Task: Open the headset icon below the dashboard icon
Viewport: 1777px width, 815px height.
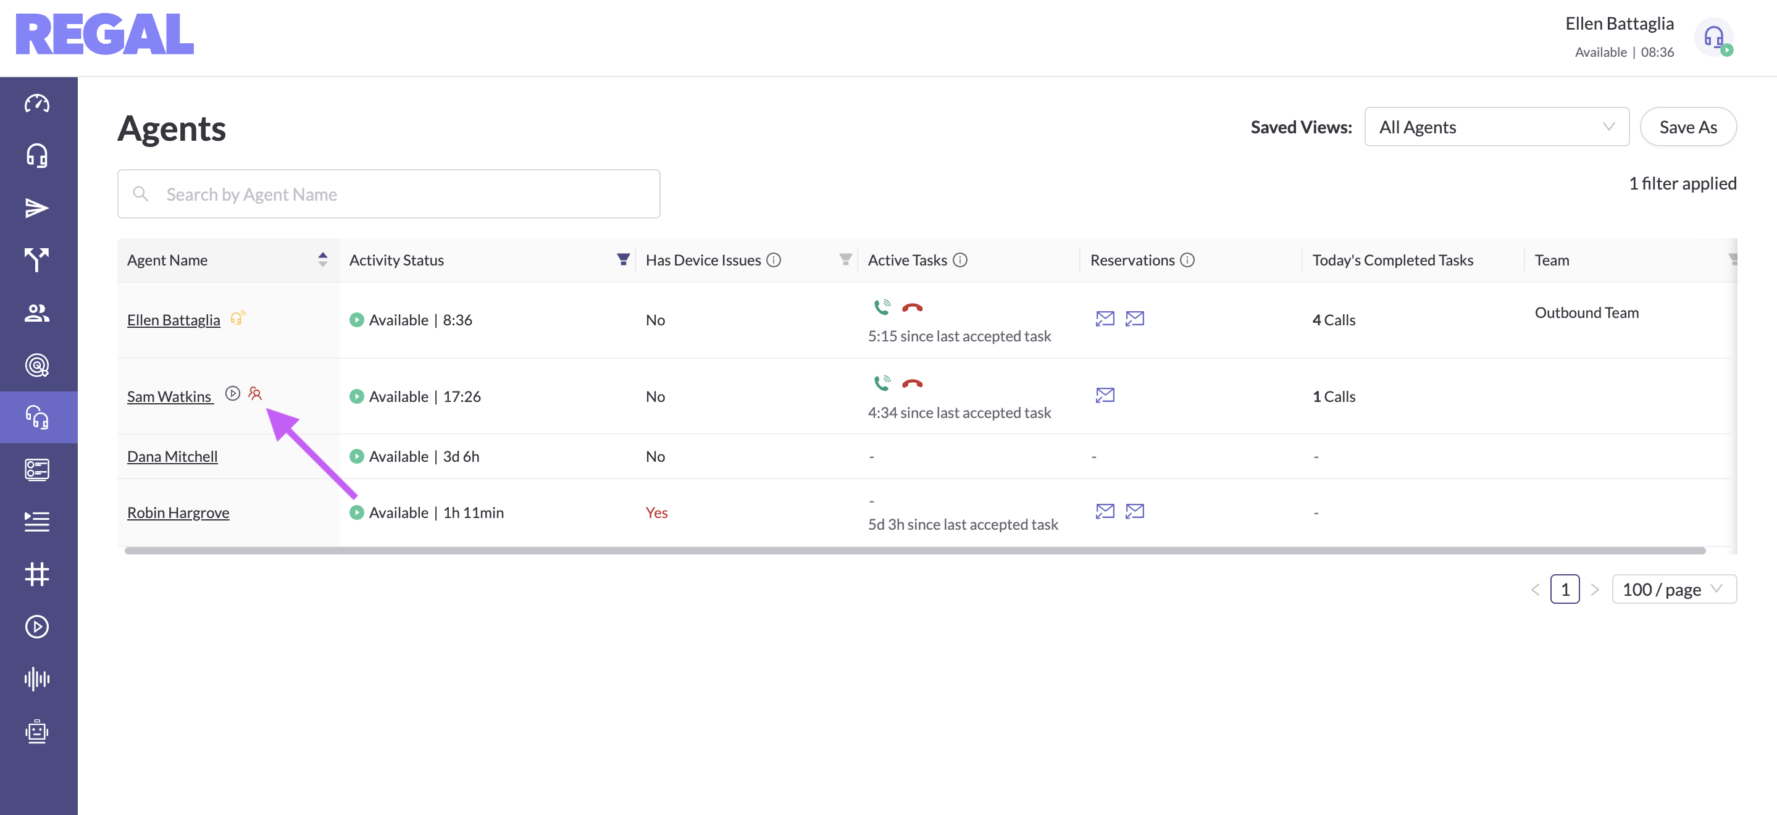Action: pyautogui.click(x=36, y=156)
